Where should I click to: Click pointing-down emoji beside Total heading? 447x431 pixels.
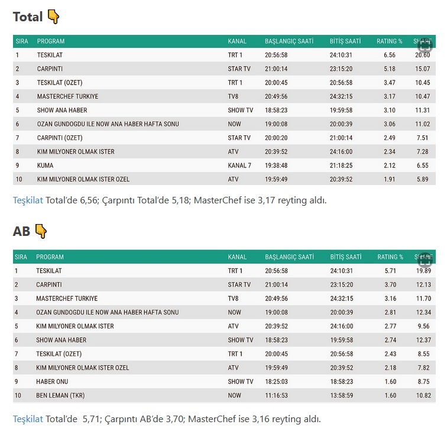coord(53,17)
